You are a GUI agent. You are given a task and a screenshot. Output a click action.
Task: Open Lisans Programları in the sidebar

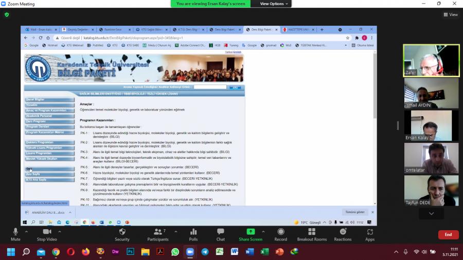click(49, 153)
